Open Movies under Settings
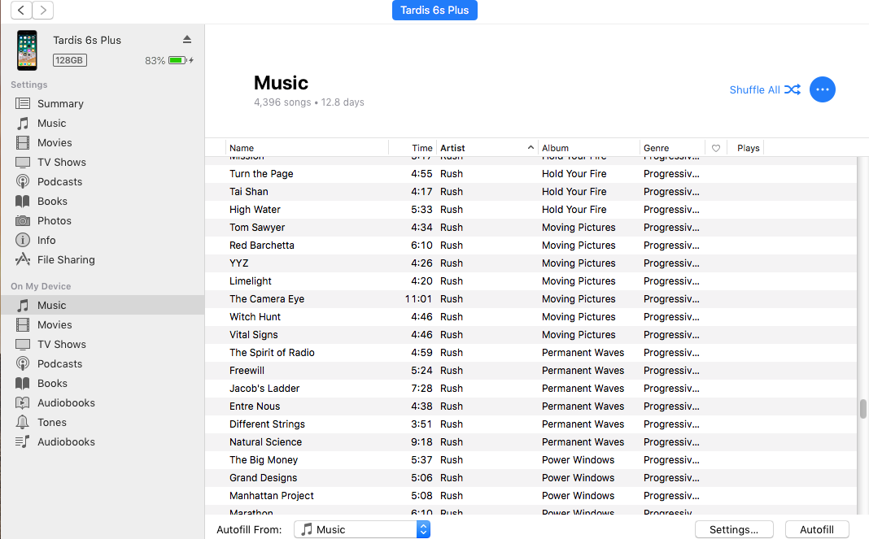869x539 pixels. [55, 142]
